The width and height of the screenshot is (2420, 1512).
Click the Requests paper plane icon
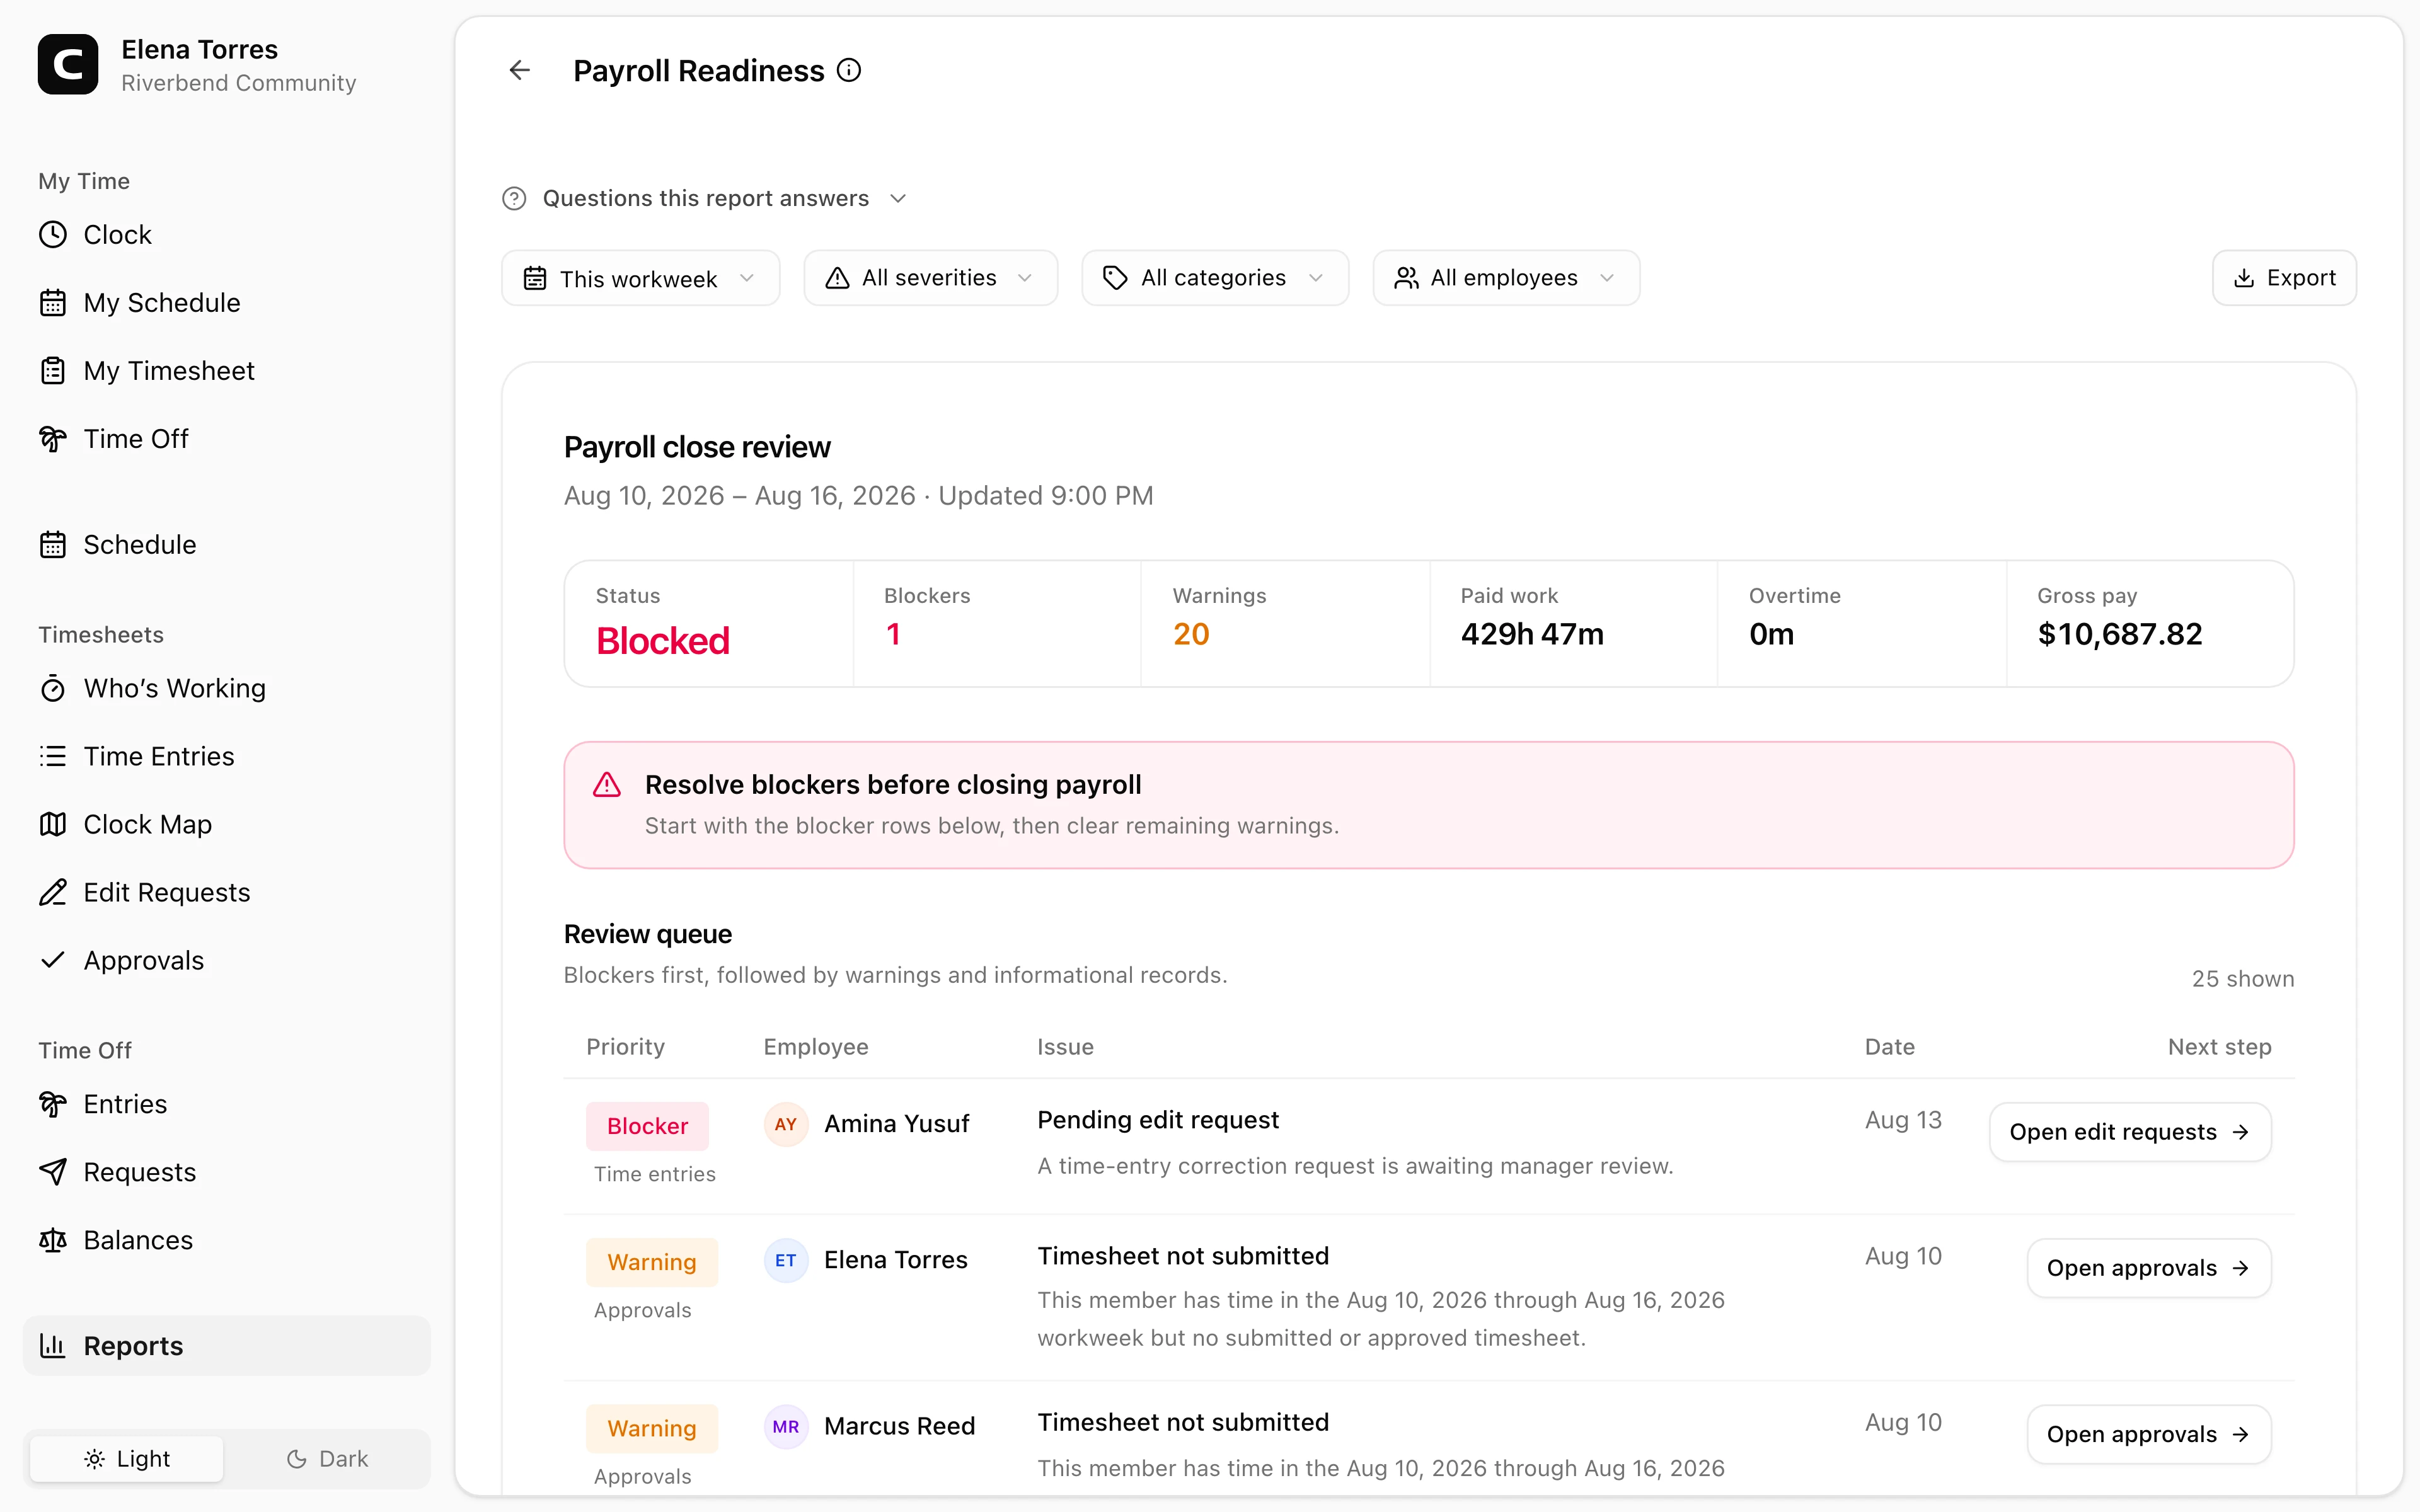pos(53,1173)
